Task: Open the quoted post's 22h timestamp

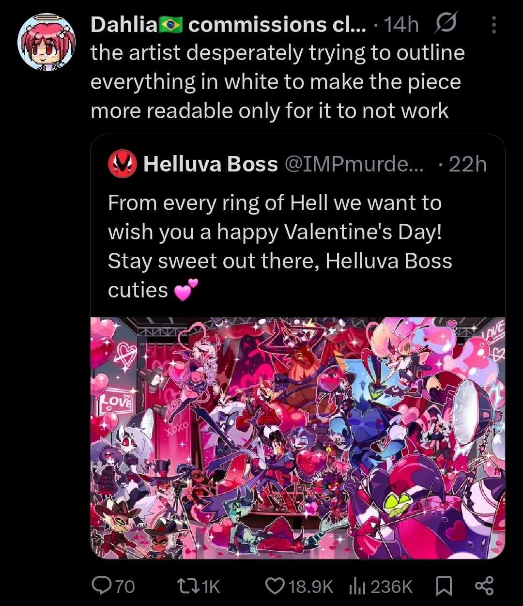Action: click(x=467, y=164)
